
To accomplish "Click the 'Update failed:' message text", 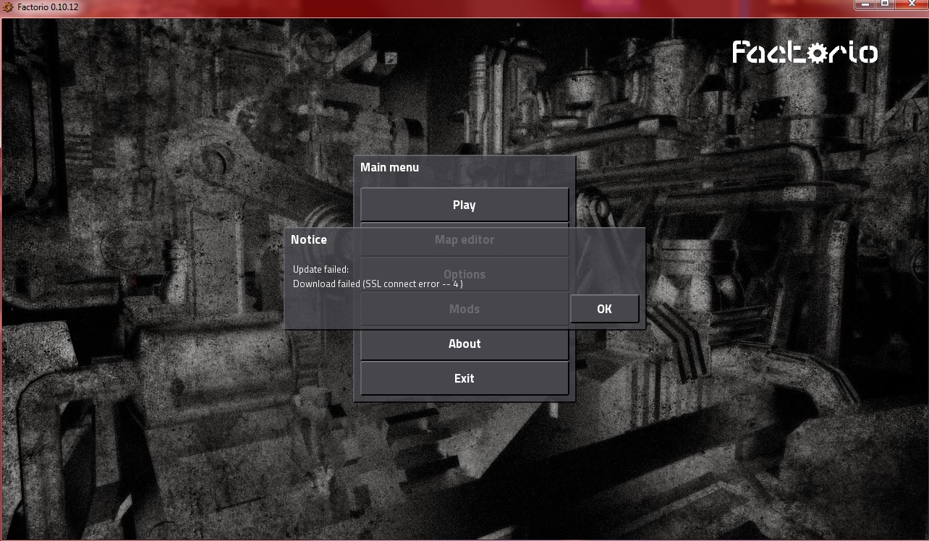I will tap(321, 269).
